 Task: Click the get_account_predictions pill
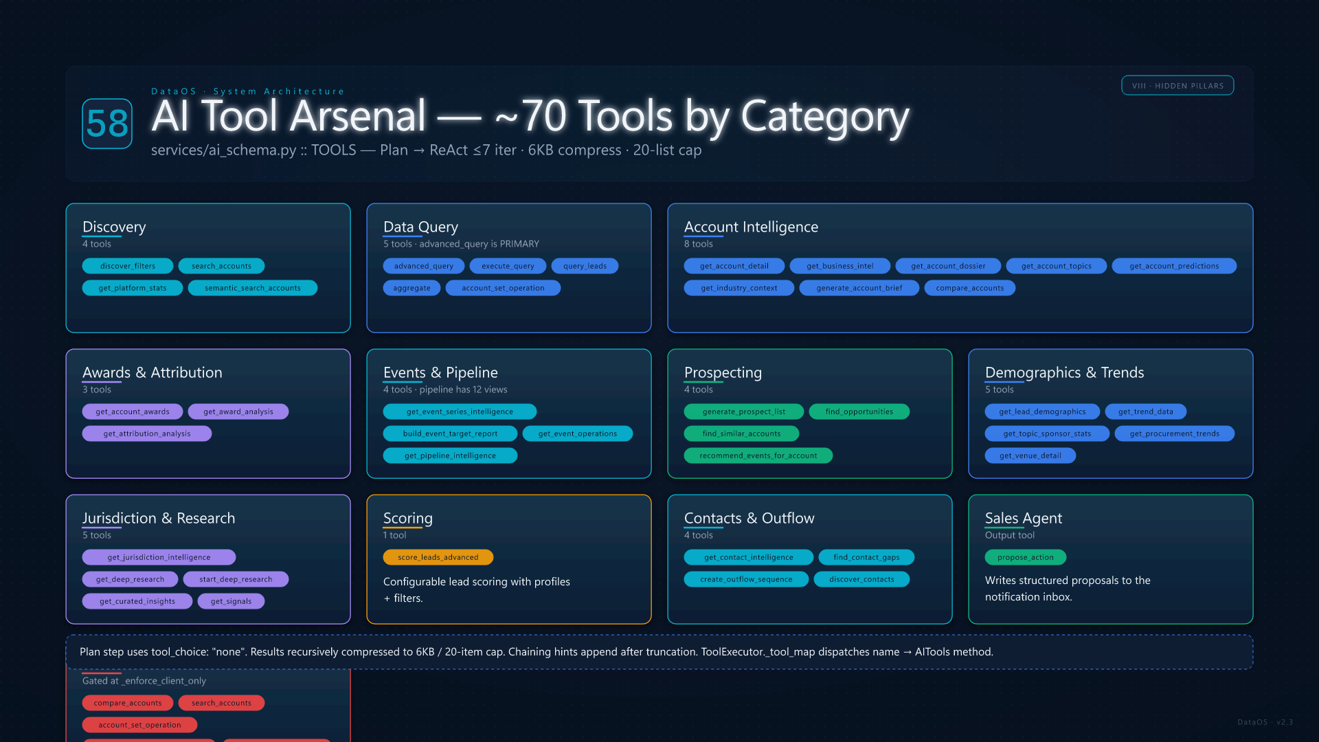click(x=1174, y=266)
